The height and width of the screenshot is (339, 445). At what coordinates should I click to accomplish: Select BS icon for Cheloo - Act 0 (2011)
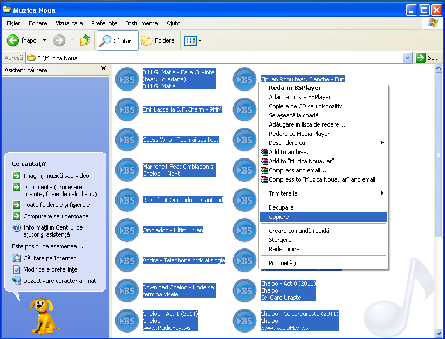pos(244,290)
